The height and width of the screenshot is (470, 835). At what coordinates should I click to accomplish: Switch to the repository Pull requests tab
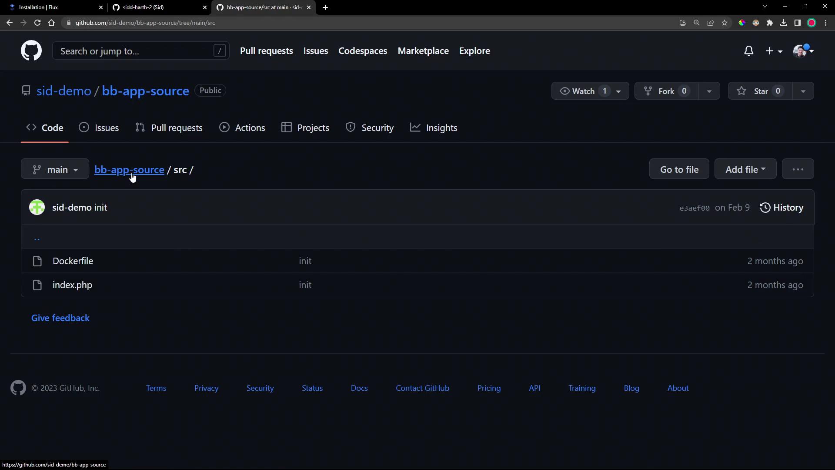click(169, 128)
